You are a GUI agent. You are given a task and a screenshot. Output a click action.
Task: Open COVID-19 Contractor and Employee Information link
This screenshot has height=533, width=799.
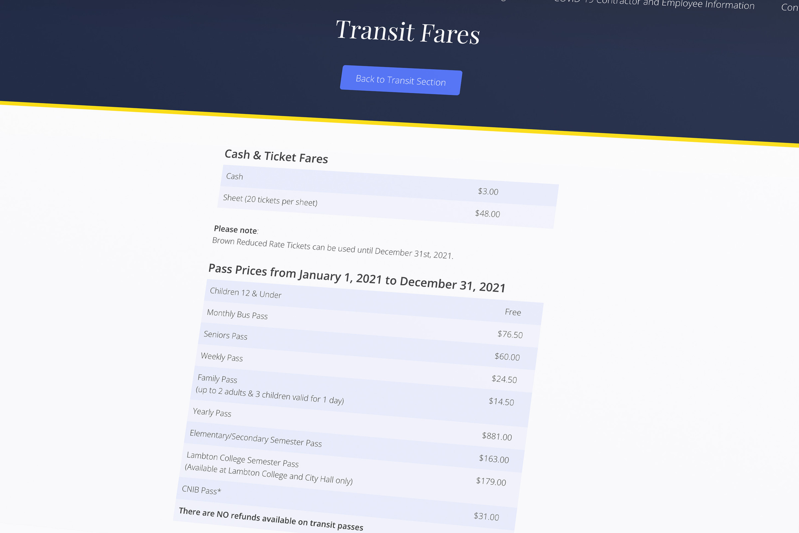pyautogui.click(x=654, y=3)
